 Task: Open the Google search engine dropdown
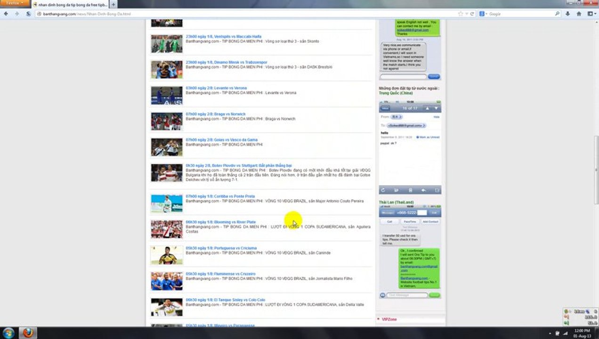pos(484,14)
